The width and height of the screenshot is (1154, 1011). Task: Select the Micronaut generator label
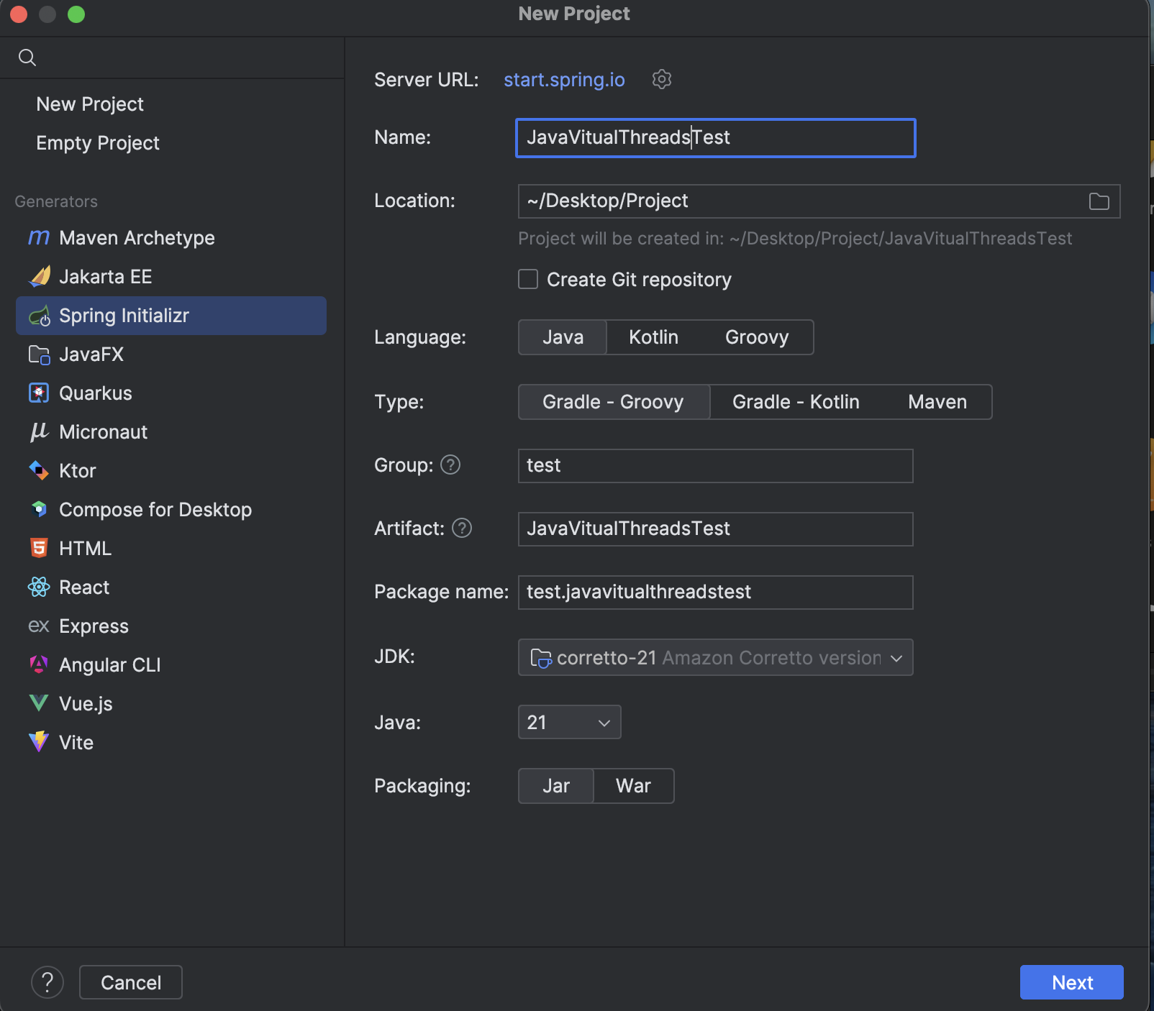(x=103, y=432)
